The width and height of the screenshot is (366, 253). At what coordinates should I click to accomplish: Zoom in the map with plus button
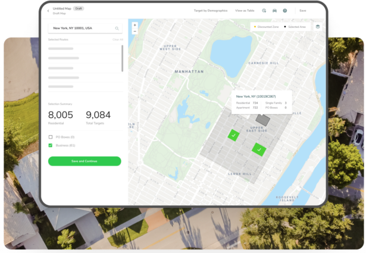click(x=135, y=25)
